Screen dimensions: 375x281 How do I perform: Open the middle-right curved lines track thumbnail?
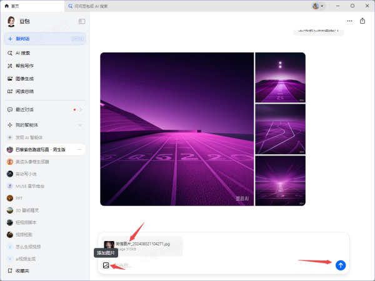coord(280,129)
